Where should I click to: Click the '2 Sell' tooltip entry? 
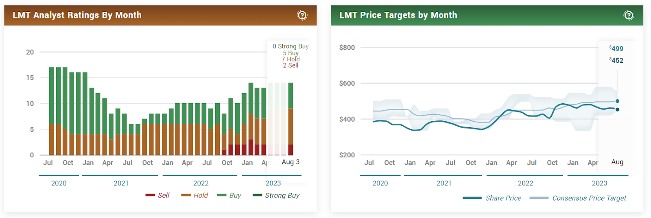coord(291,65)
